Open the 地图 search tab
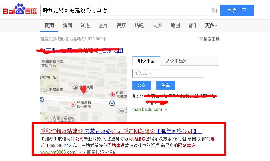The height and width of the screenshot is (161, 270). tap(175, 25)
